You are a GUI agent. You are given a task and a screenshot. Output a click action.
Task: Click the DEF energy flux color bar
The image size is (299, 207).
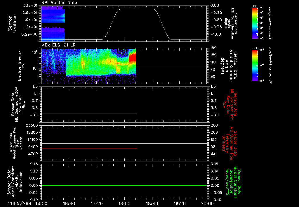[x=255, y=65]
